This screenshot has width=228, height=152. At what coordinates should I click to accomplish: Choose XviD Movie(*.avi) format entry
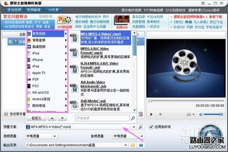click(x=100, y=105)
